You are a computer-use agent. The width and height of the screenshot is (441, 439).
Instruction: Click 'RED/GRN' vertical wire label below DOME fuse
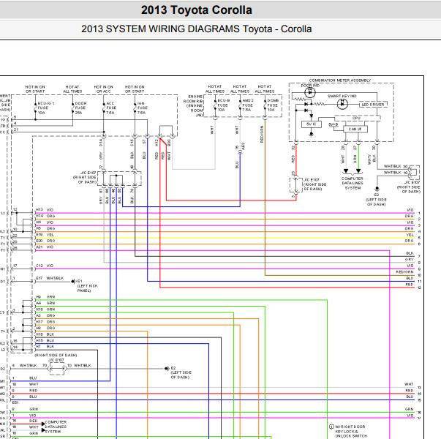click(262, 134)
